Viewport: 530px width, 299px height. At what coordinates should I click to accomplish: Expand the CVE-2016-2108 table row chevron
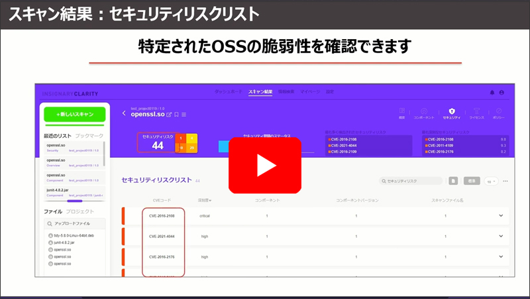[x=501, y=215]
